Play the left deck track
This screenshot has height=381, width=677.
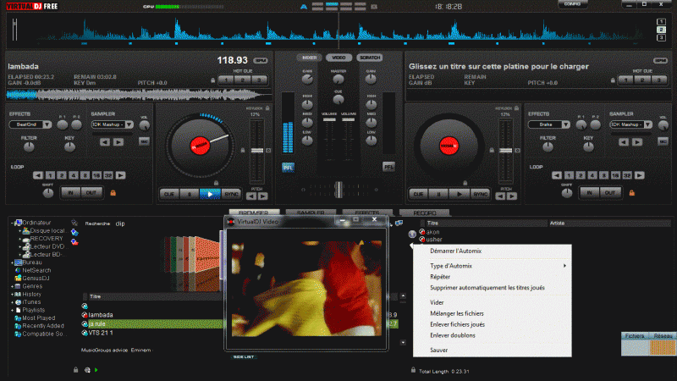pos(210,195)
